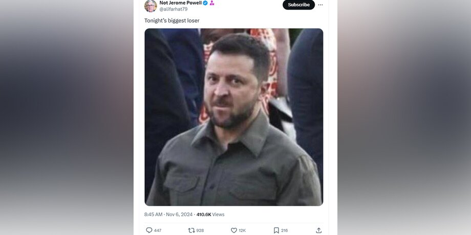This screenshot has width=471, height=235.
Task: Like the post with the heart icon
Action: 234,230
